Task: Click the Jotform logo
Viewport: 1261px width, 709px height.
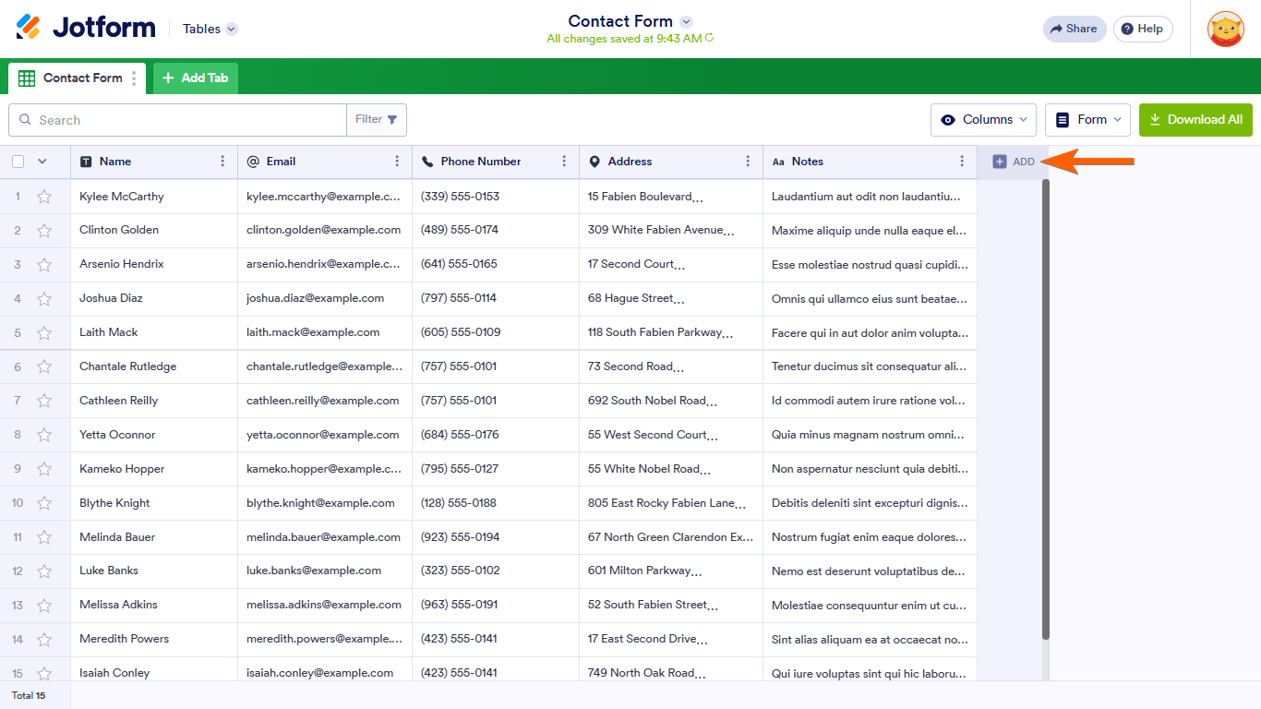Action: pyautogui.click(x=86, y=28)
